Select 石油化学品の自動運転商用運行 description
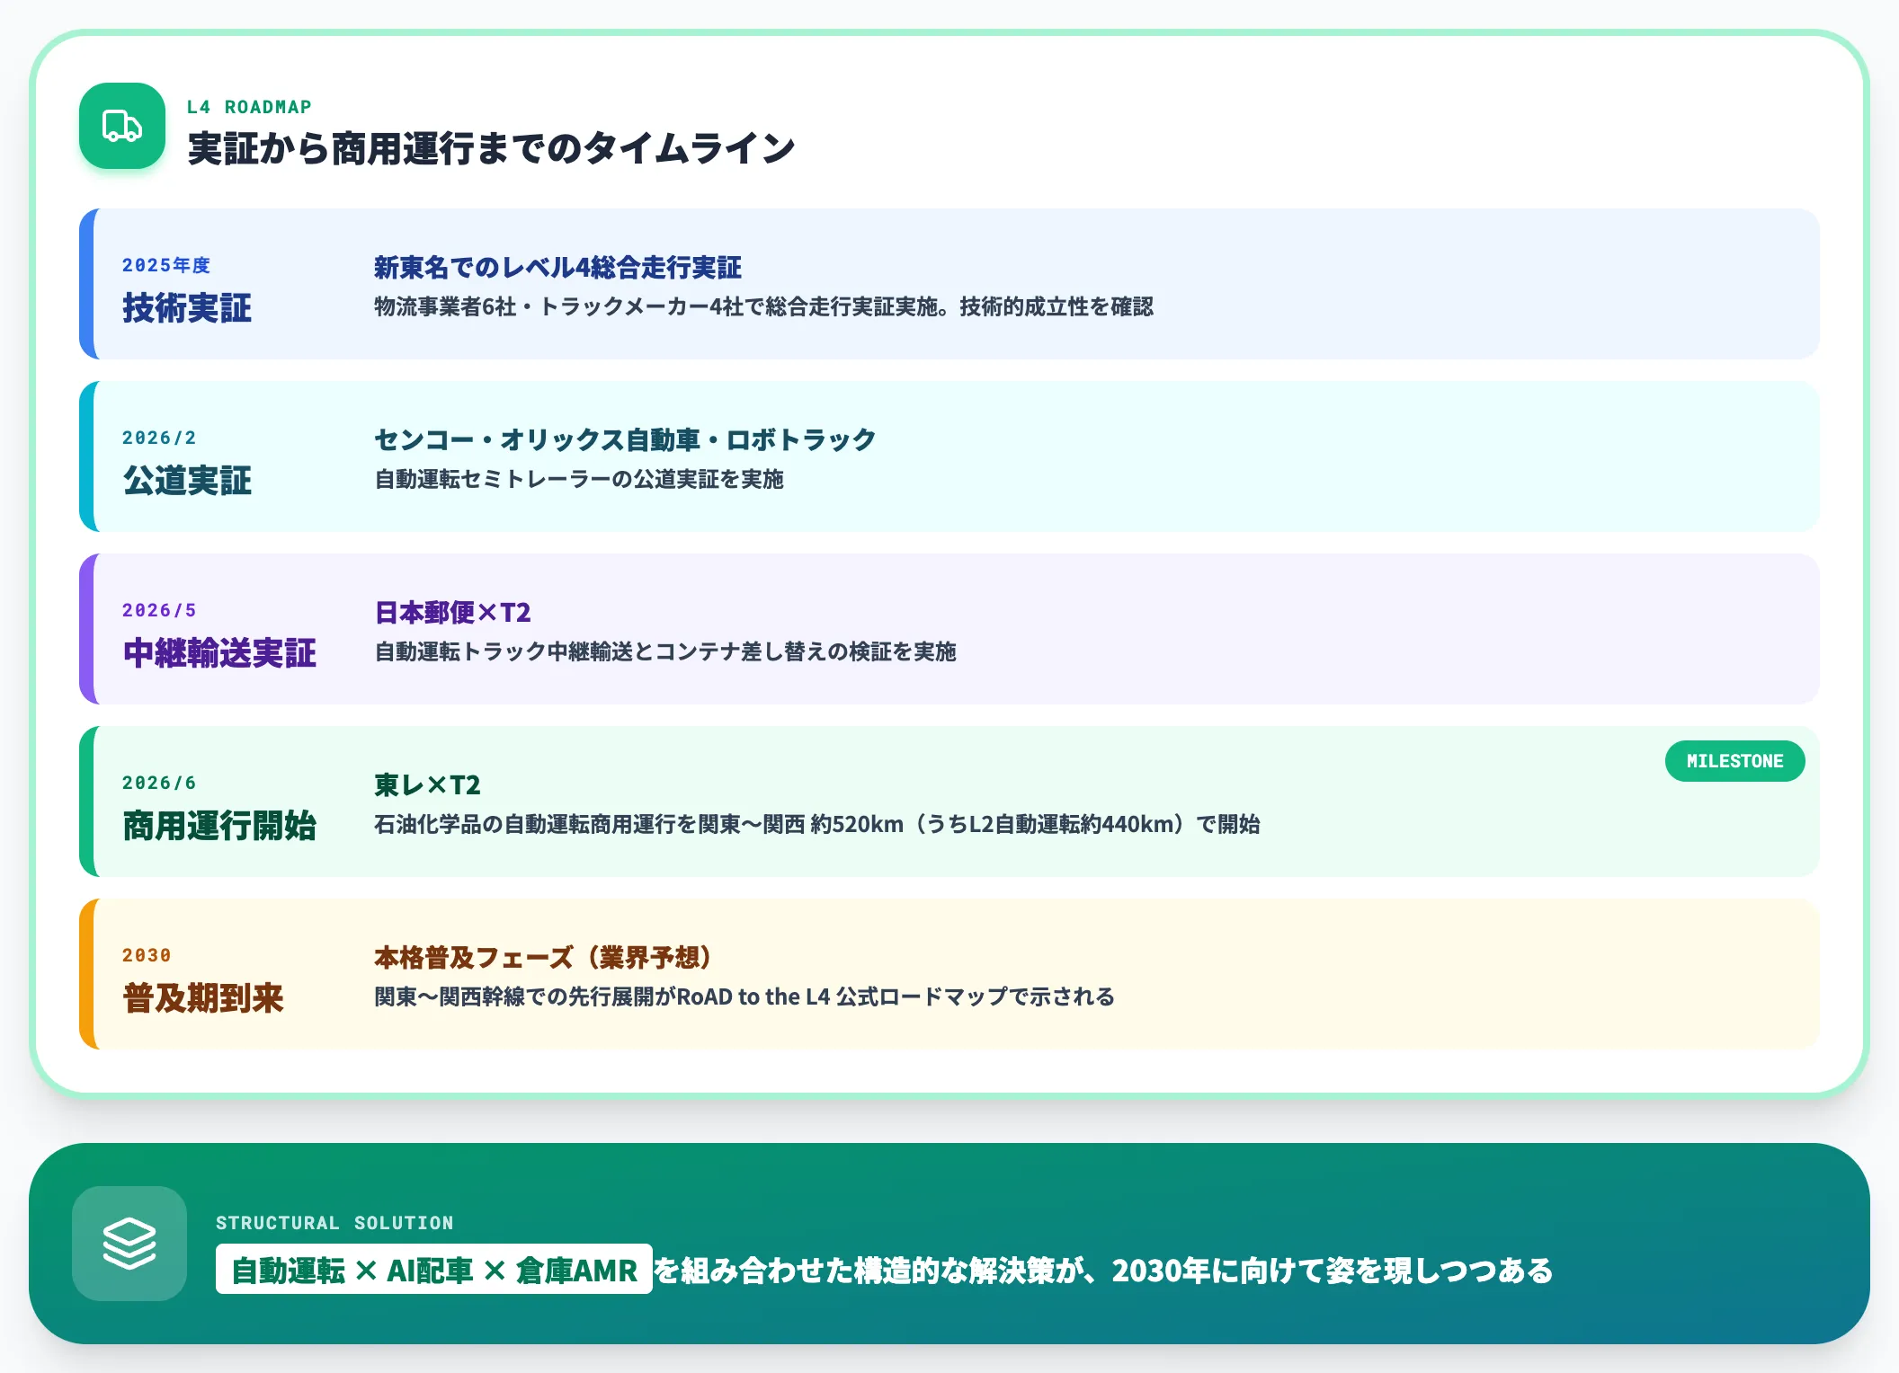Screen dimensions: 1899x1373 tap(816, 824)
